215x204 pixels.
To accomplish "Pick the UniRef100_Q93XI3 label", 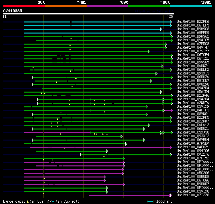I will [193, 73].
